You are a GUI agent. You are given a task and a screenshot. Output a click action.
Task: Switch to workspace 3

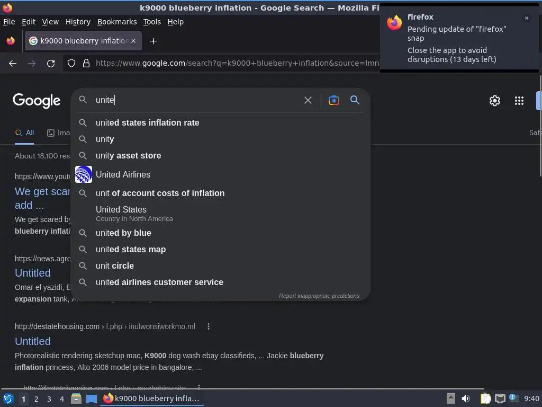(x=49, y=399)
